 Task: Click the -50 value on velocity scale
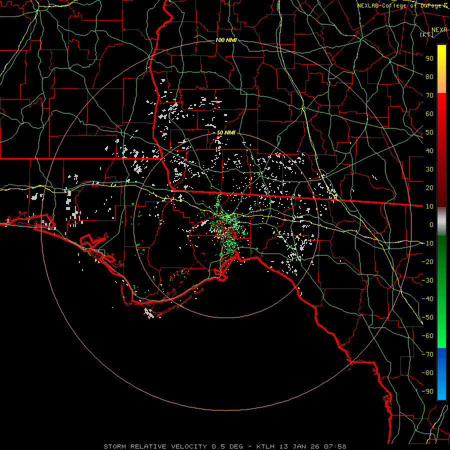click(427, 317)
